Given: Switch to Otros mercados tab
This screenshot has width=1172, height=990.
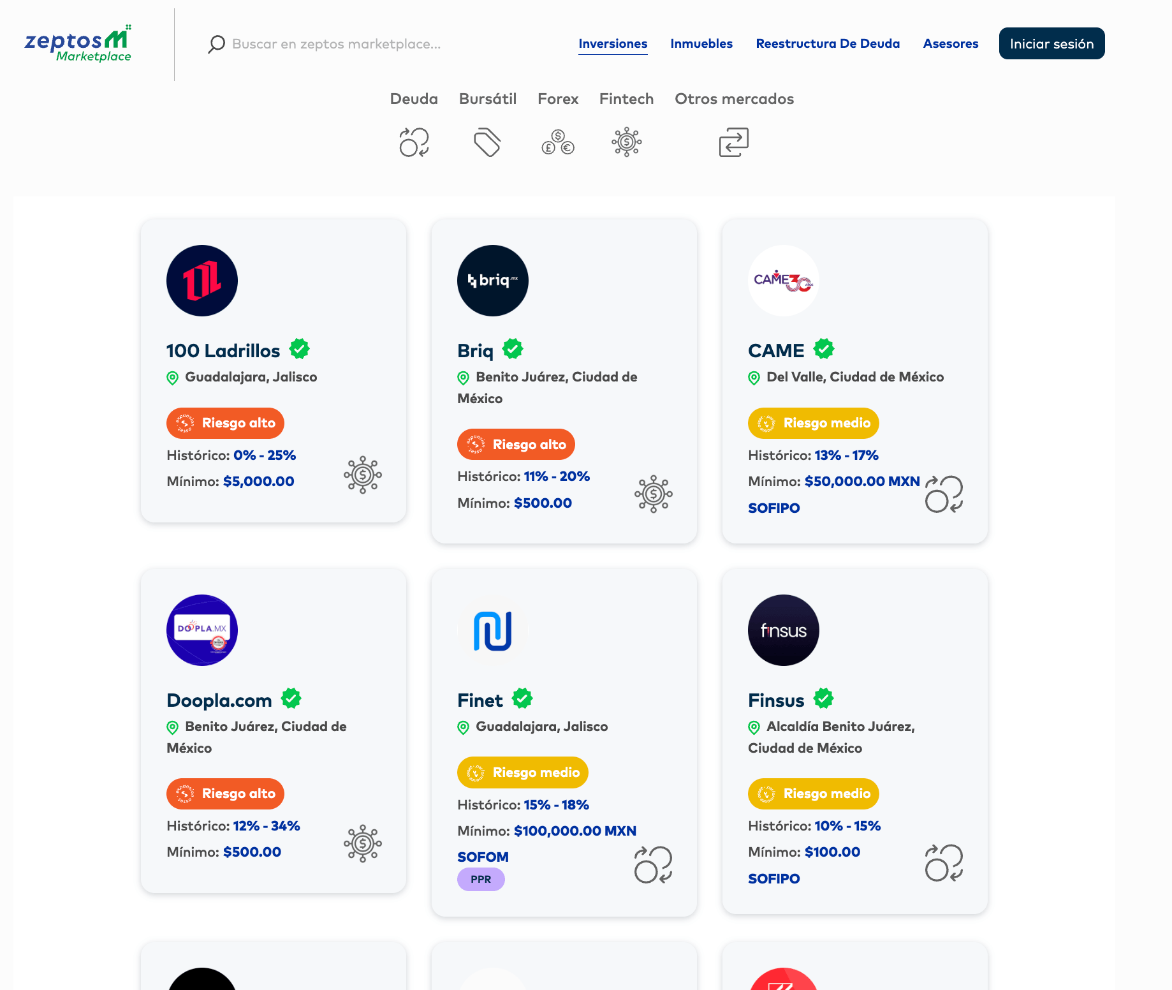Looking at the screenshot, I should 735,99.
